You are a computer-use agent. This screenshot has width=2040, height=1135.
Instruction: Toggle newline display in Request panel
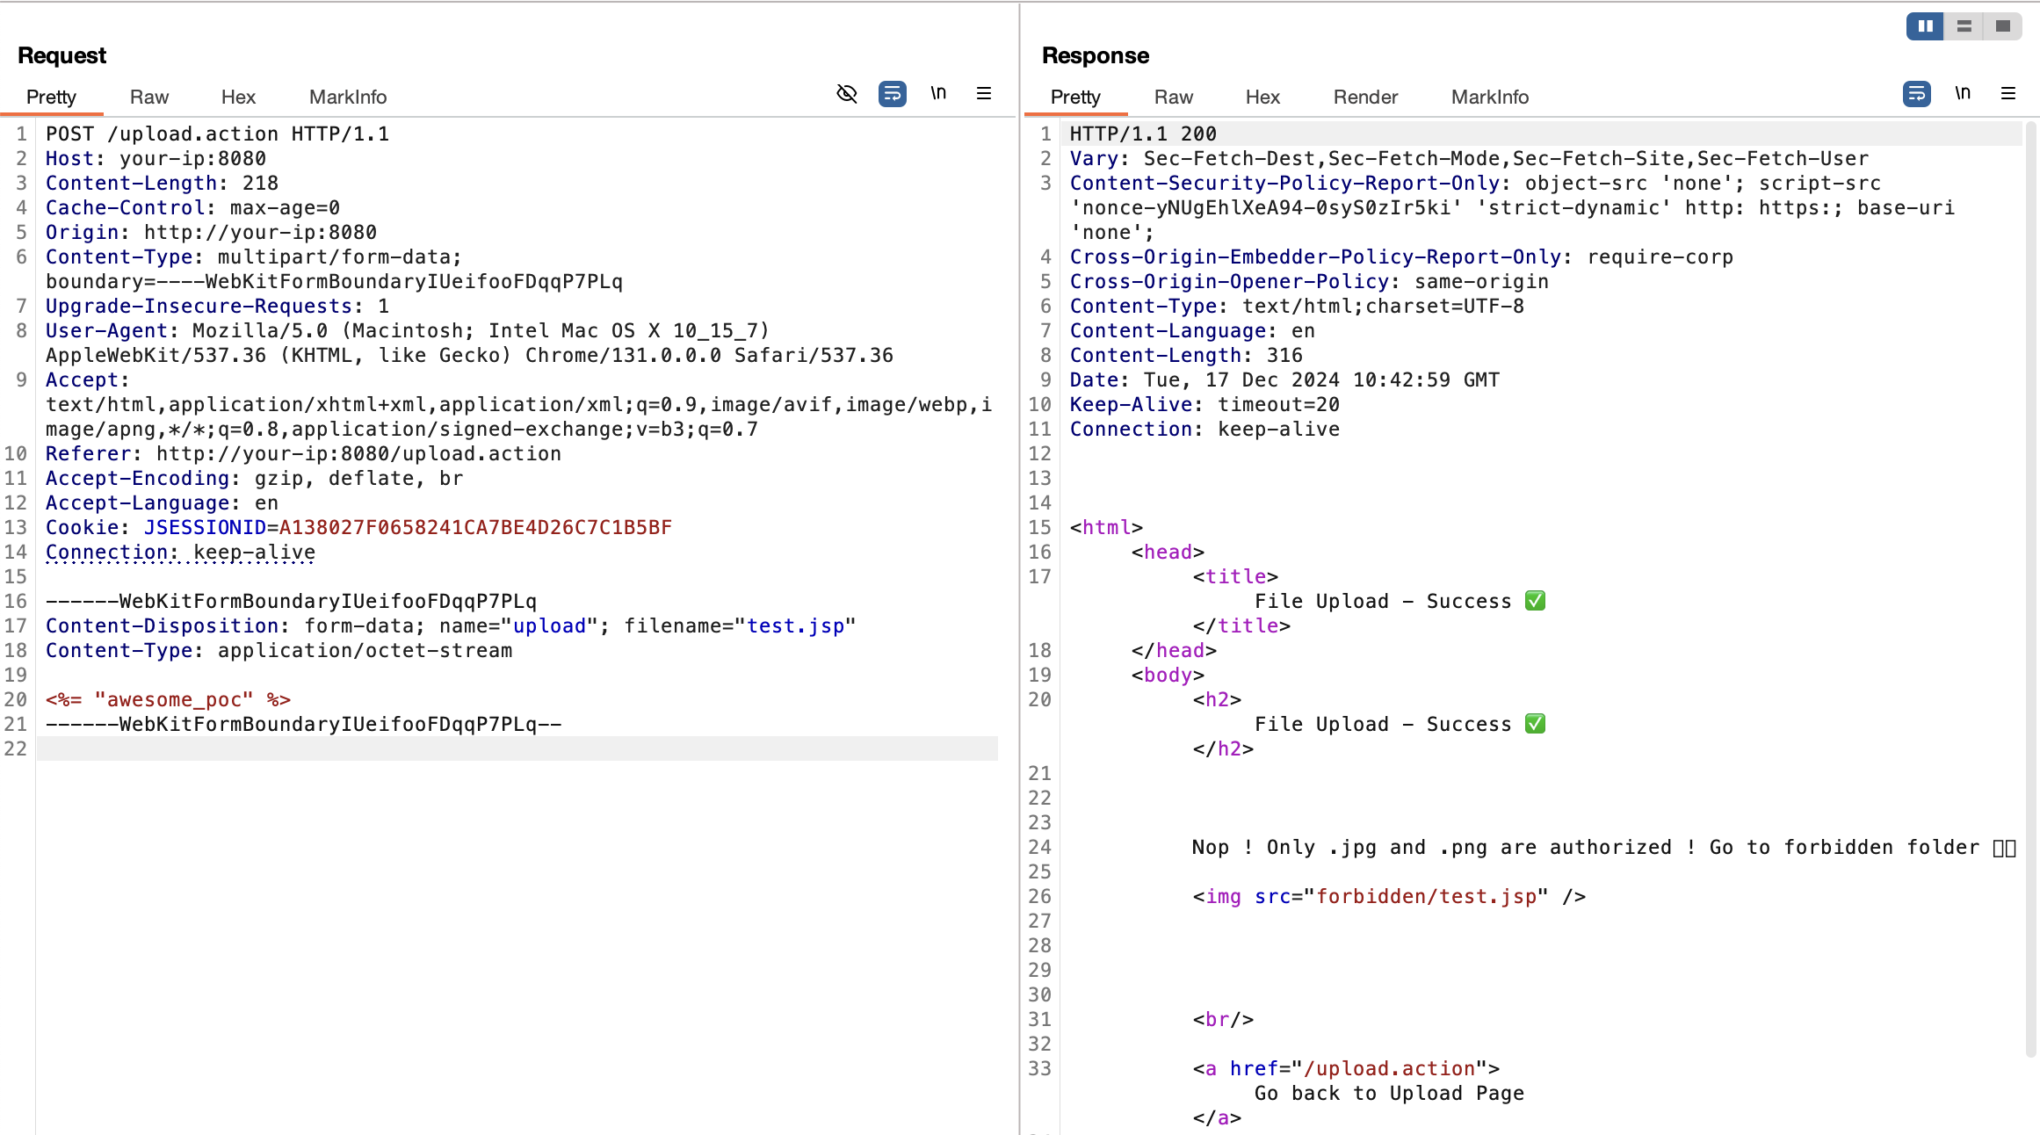(x=938, y=93)
